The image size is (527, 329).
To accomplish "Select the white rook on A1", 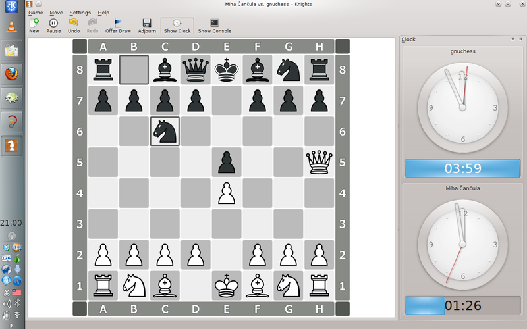I will point(103,286).
